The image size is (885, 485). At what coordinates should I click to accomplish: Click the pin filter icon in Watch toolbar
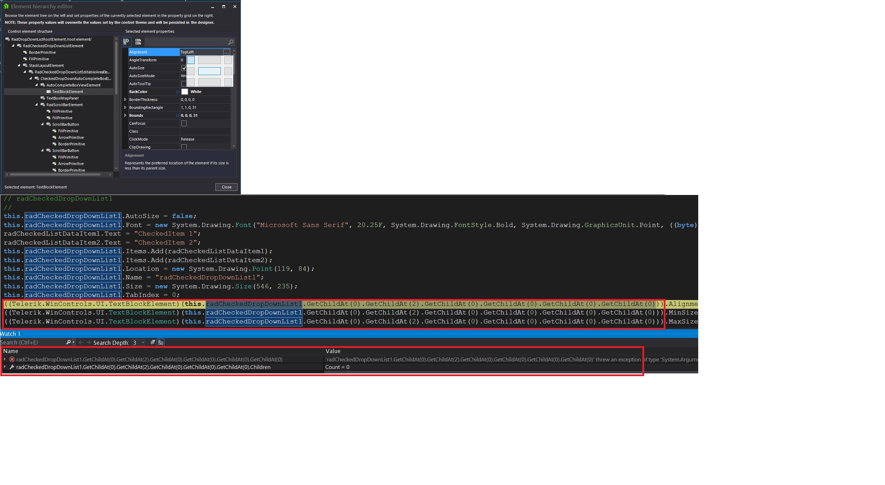pyautogui.click(x=153, y=342)
